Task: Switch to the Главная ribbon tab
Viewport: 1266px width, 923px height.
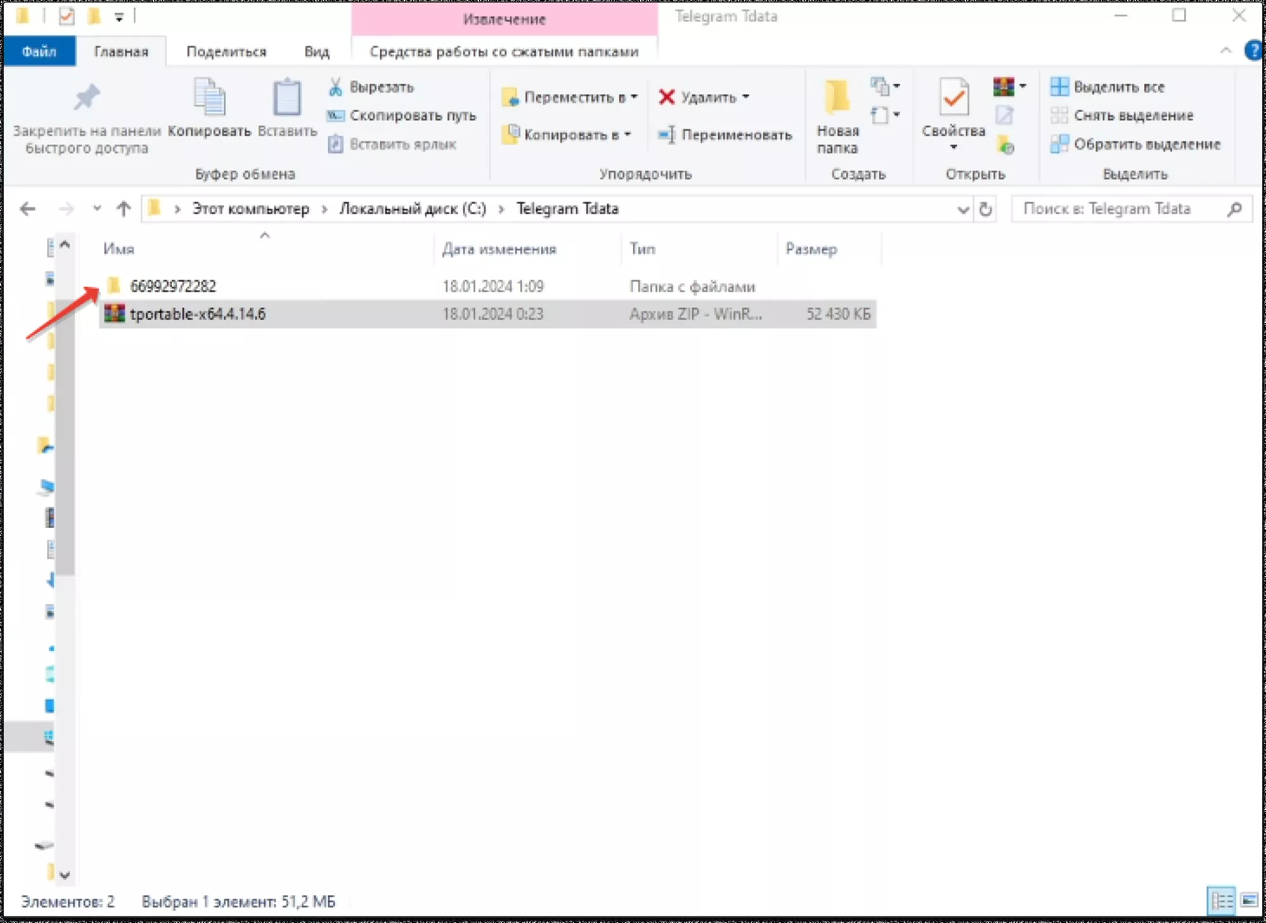Action: [121, 51]
